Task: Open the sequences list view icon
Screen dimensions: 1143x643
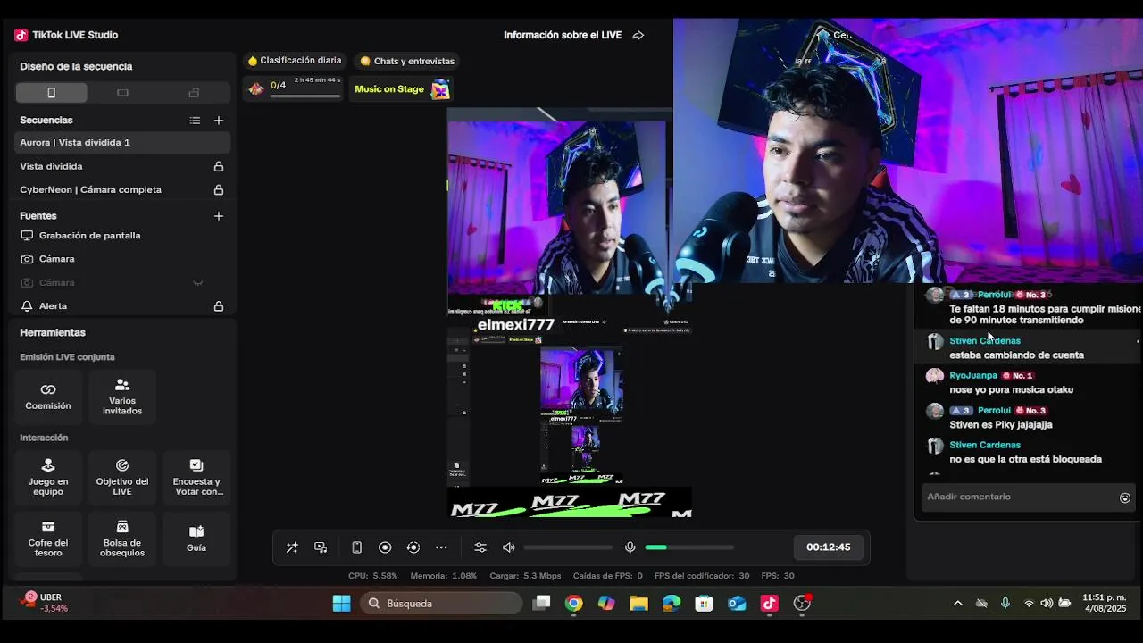Action: 195,121
